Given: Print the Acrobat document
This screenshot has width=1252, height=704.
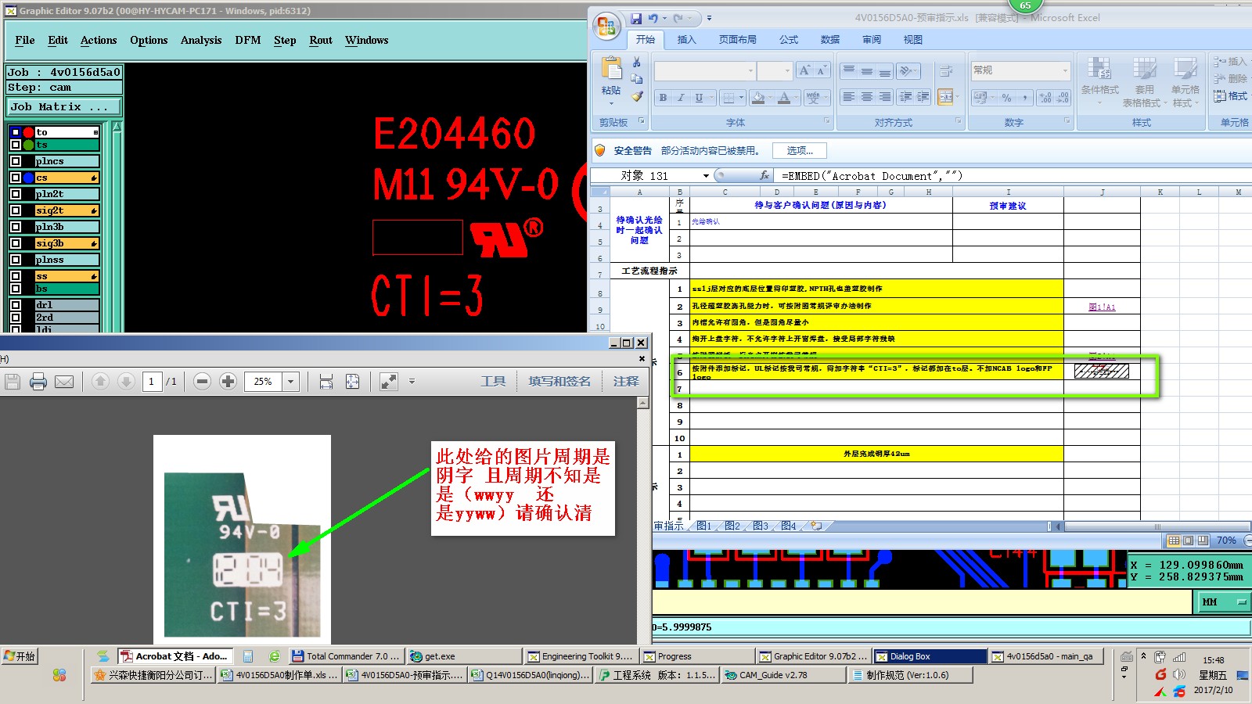Looking at the screenshot, I should click(x=38, y=382).
